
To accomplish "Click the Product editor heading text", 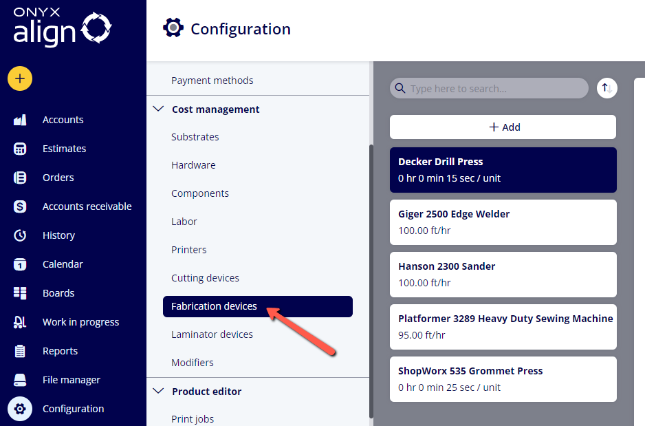I will pos(206,392).
